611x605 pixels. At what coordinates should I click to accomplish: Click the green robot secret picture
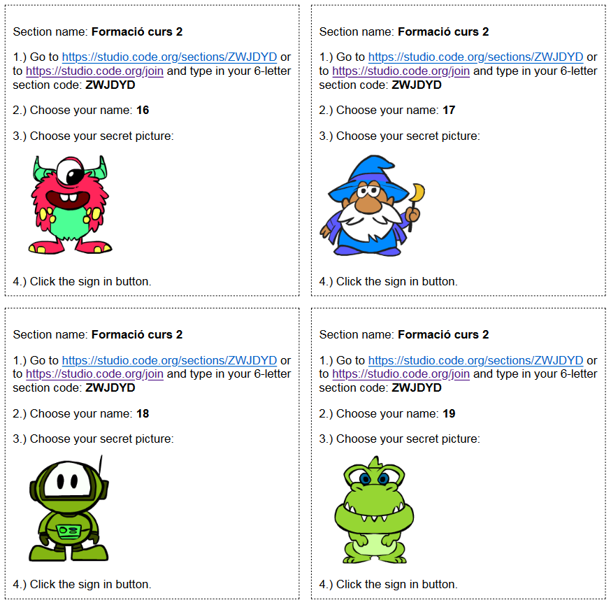pos(69,508)
